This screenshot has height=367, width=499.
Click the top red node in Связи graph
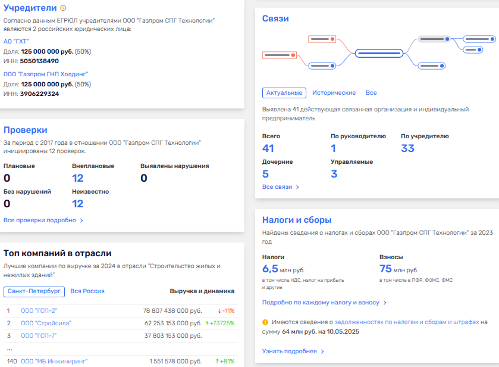[x=322, y=39]
